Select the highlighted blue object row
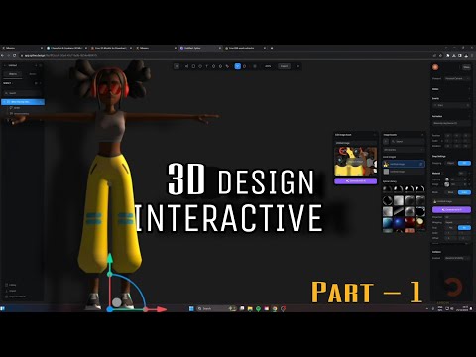 [x=23, y=102]
